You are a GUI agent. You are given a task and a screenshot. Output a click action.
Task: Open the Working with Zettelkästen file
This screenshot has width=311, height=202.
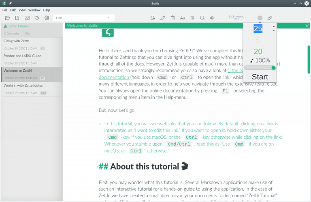click(x=32, y=89)
